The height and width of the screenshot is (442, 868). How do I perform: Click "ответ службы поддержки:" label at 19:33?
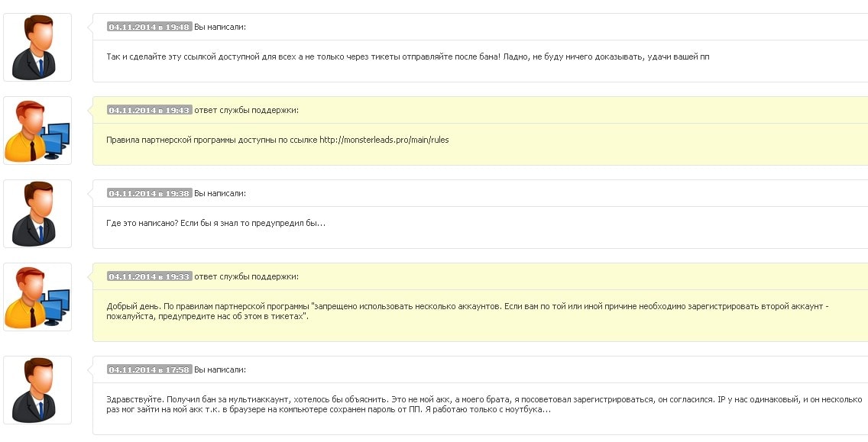coord(246,276)
